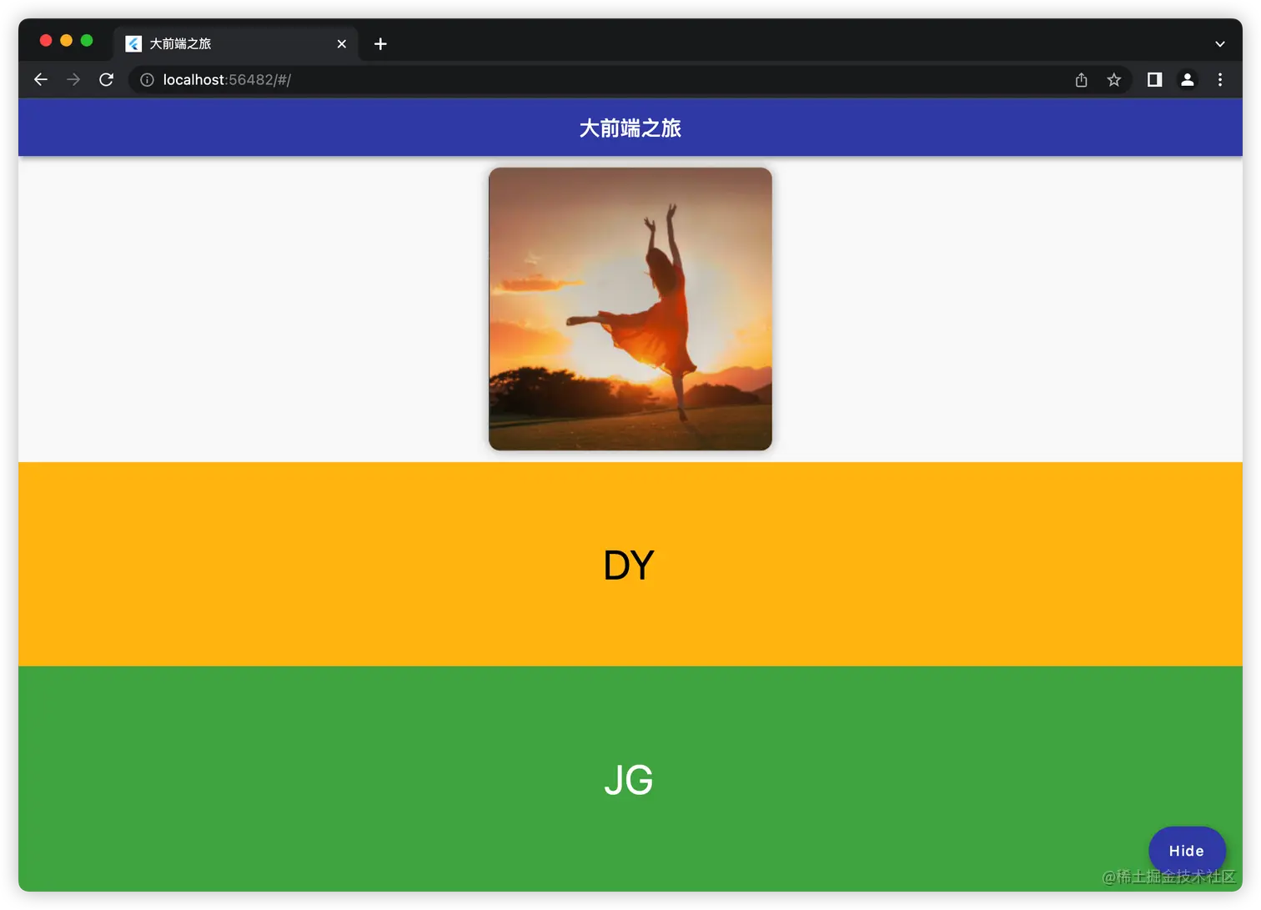
Task: Click the JG text in green section
Action: click(x=629, y=780)
